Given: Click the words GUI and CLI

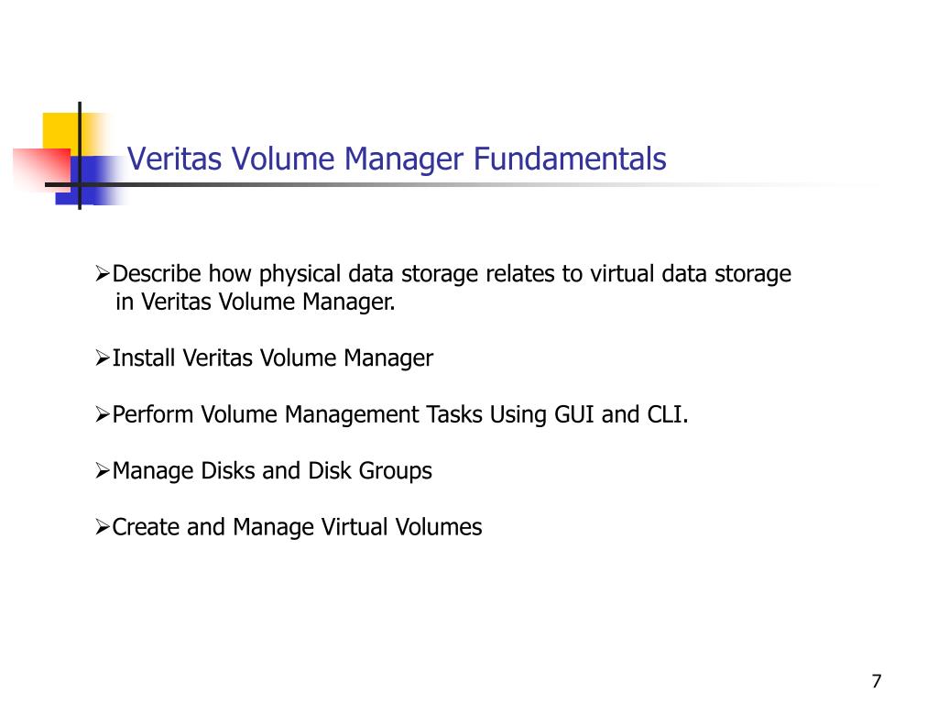Looking at the screenshot, I should tap(621, 414).
